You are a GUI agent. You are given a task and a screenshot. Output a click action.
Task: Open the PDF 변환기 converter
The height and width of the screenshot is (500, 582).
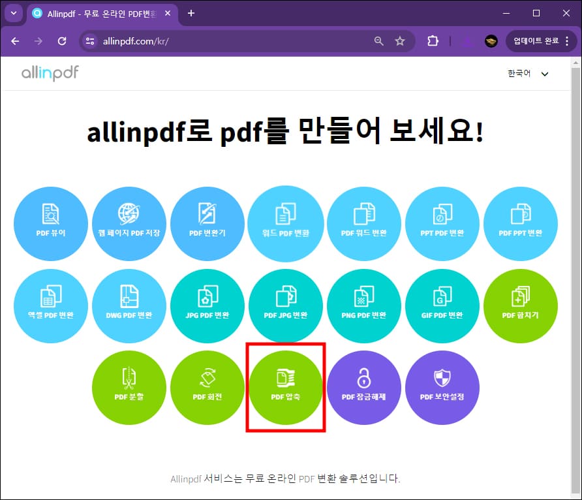pyautogui.click(x=207, y=224)
